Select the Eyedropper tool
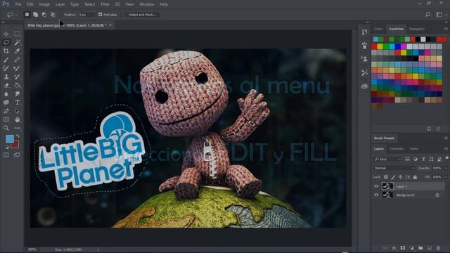450x253 pixels. 17,51
